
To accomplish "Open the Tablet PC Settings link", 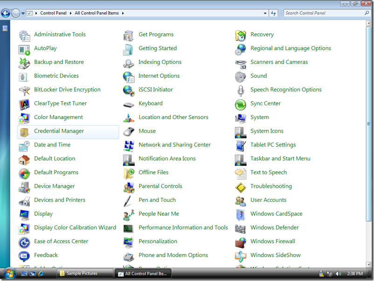I will pyautogui.click(x=273, y=145).
